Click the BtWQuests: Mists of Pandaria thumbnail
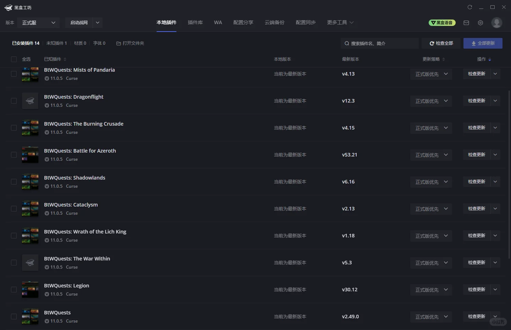 point(30,74)
